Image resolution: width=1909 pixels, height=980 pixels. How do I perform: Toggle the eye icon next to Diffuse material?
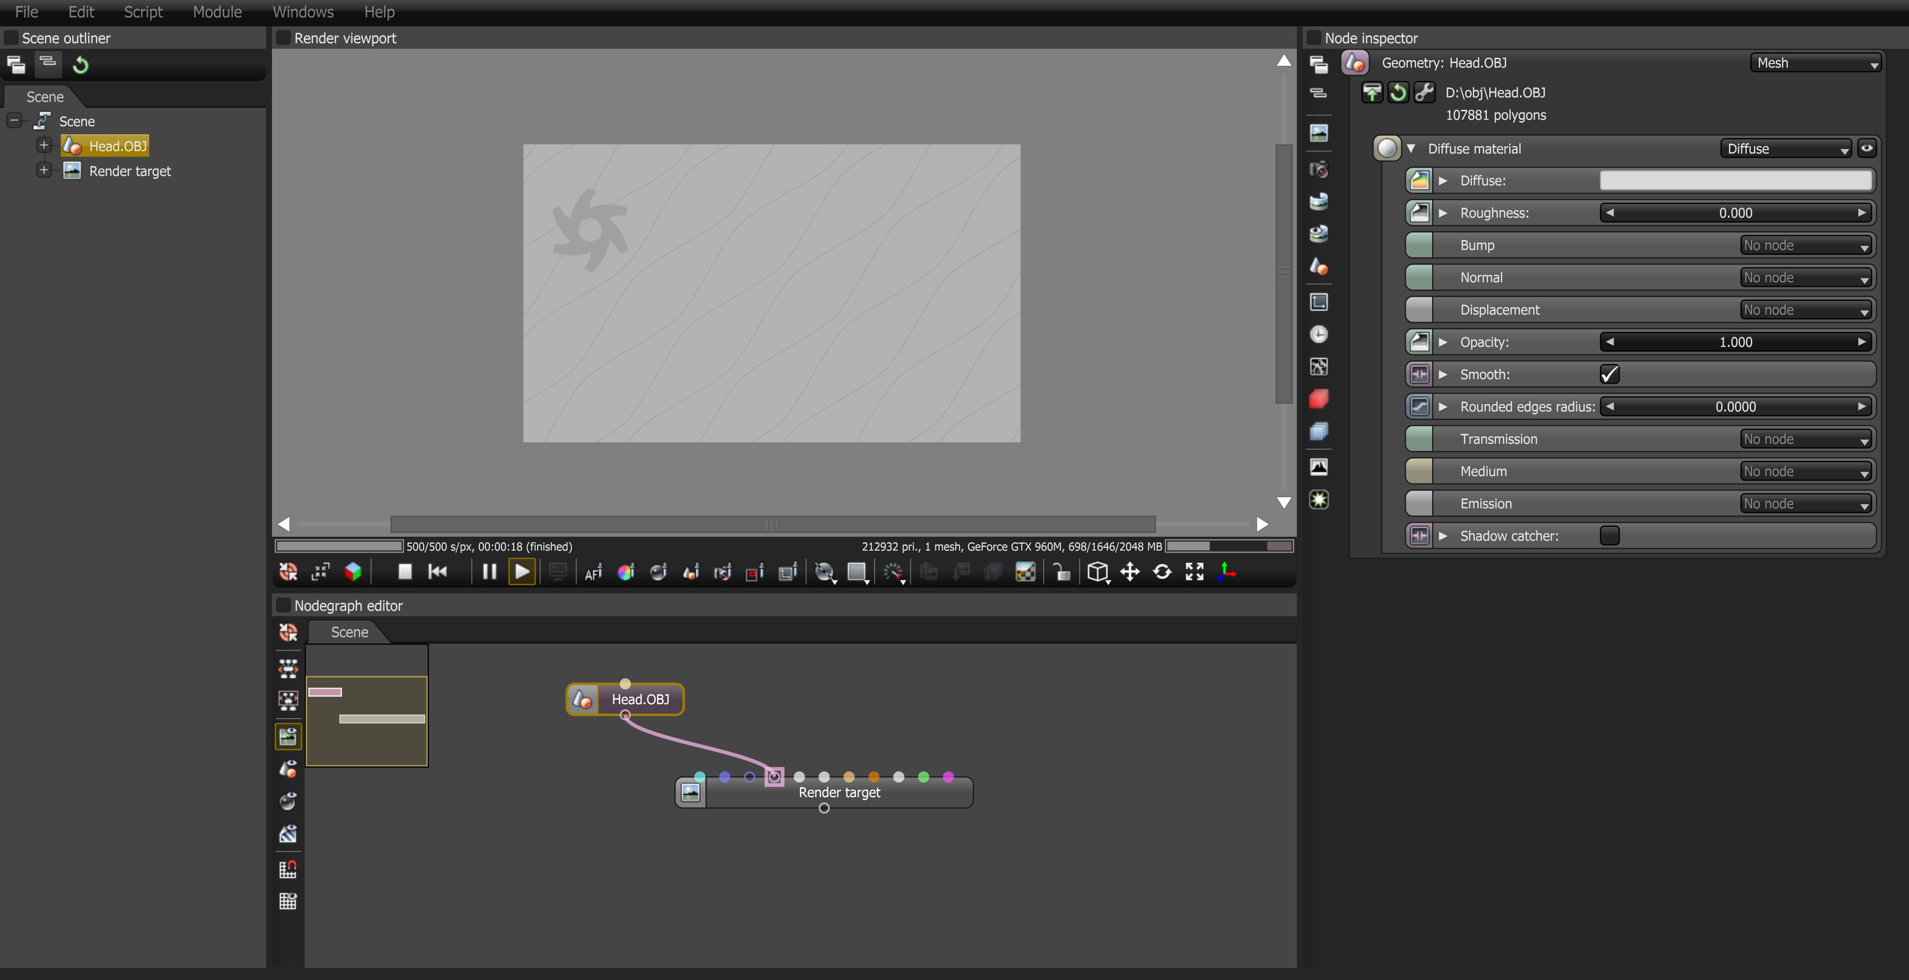click(1867, 148)
